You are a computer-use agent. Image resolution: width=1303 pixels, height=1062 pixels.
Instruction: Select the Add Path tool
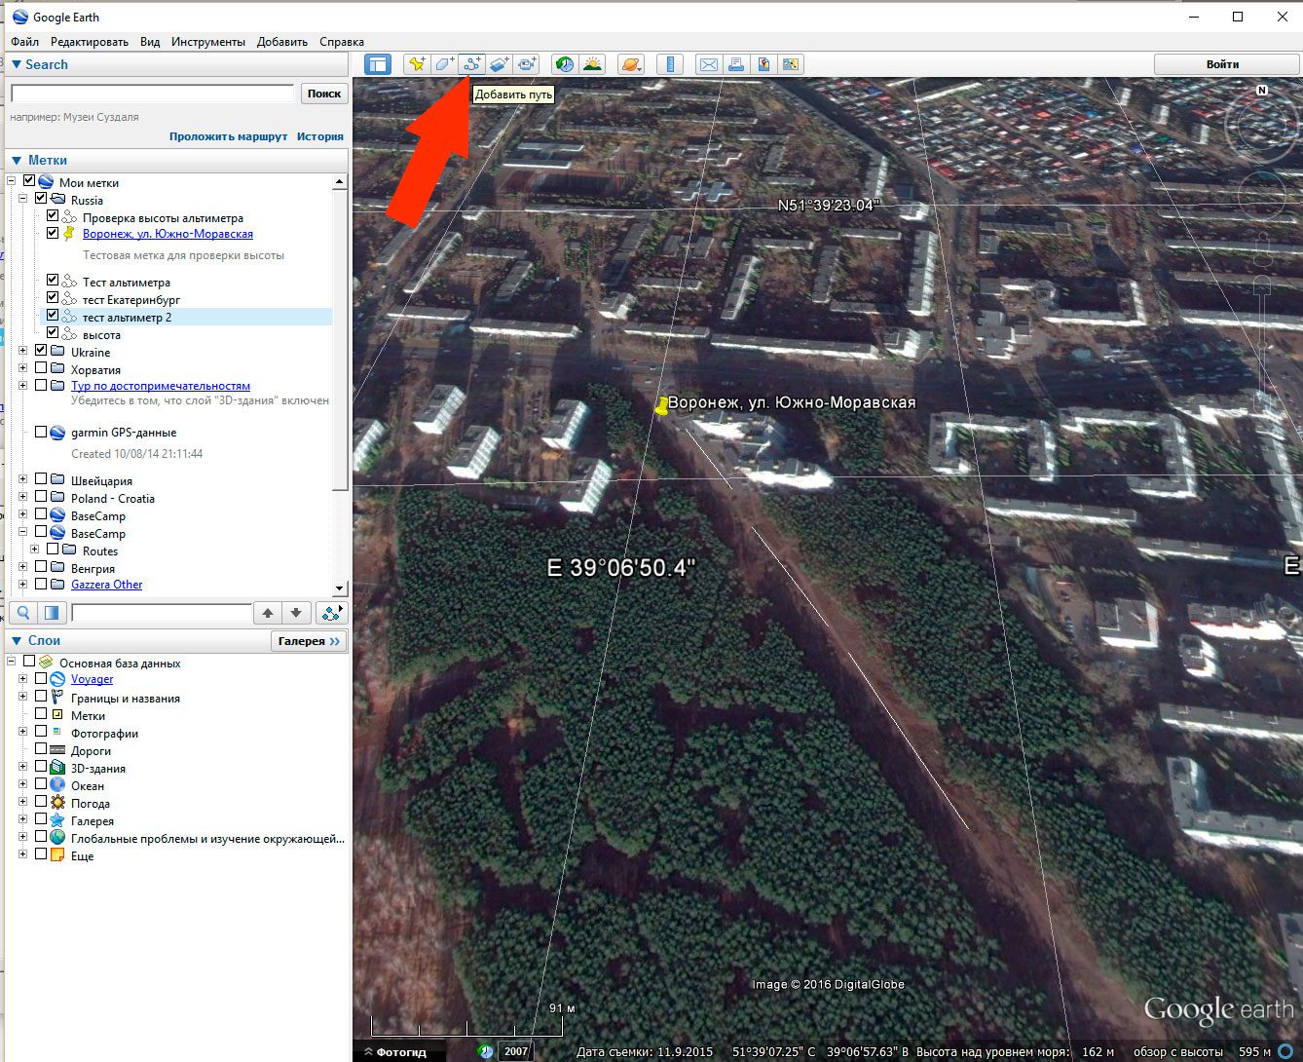(x=471, y=64)
